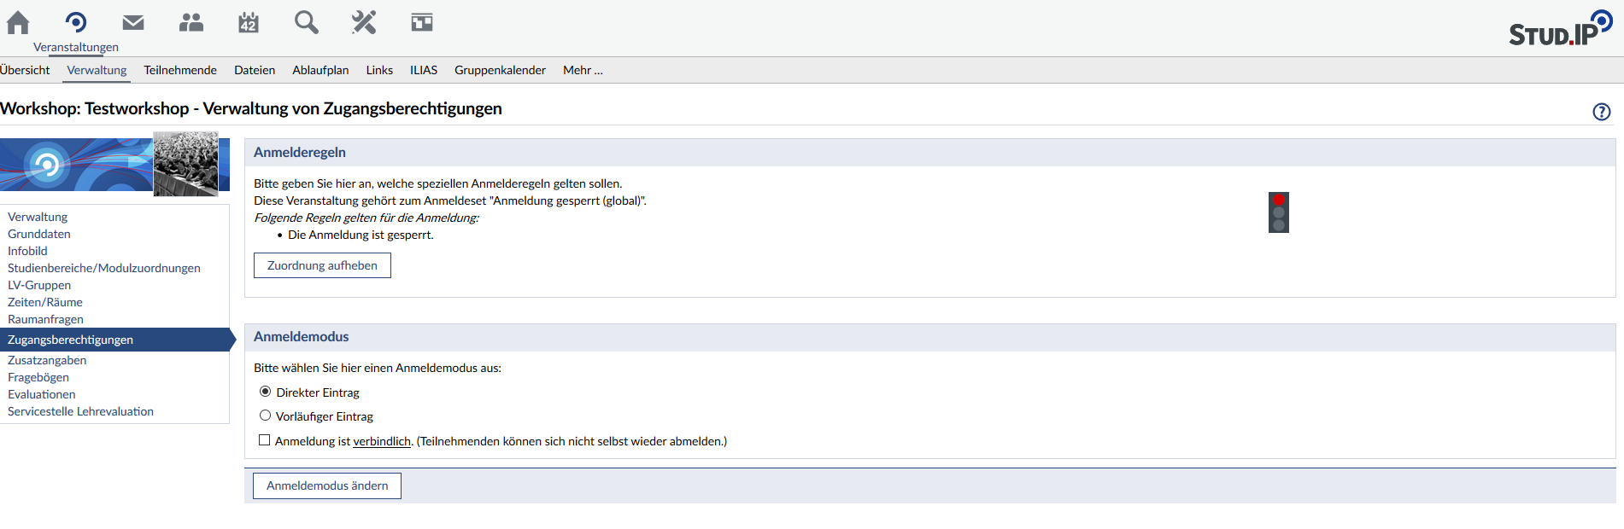Expand the Mehr ... tab menu

click(583, 70)
